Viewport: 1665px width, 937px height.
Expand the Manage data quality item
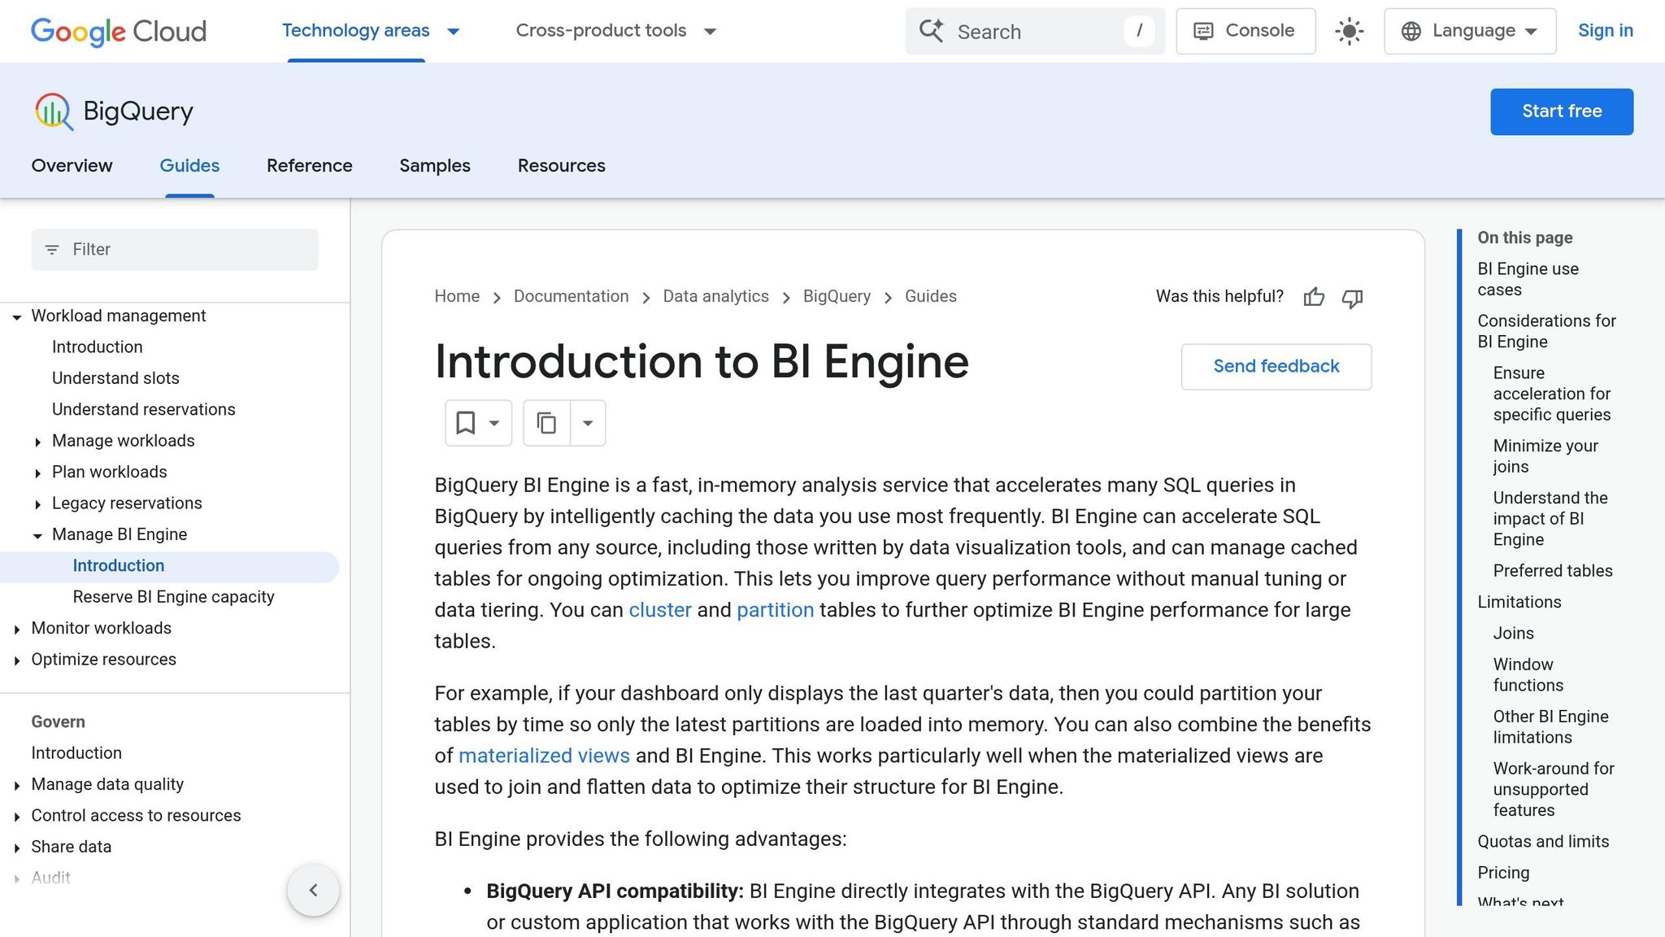16,786
